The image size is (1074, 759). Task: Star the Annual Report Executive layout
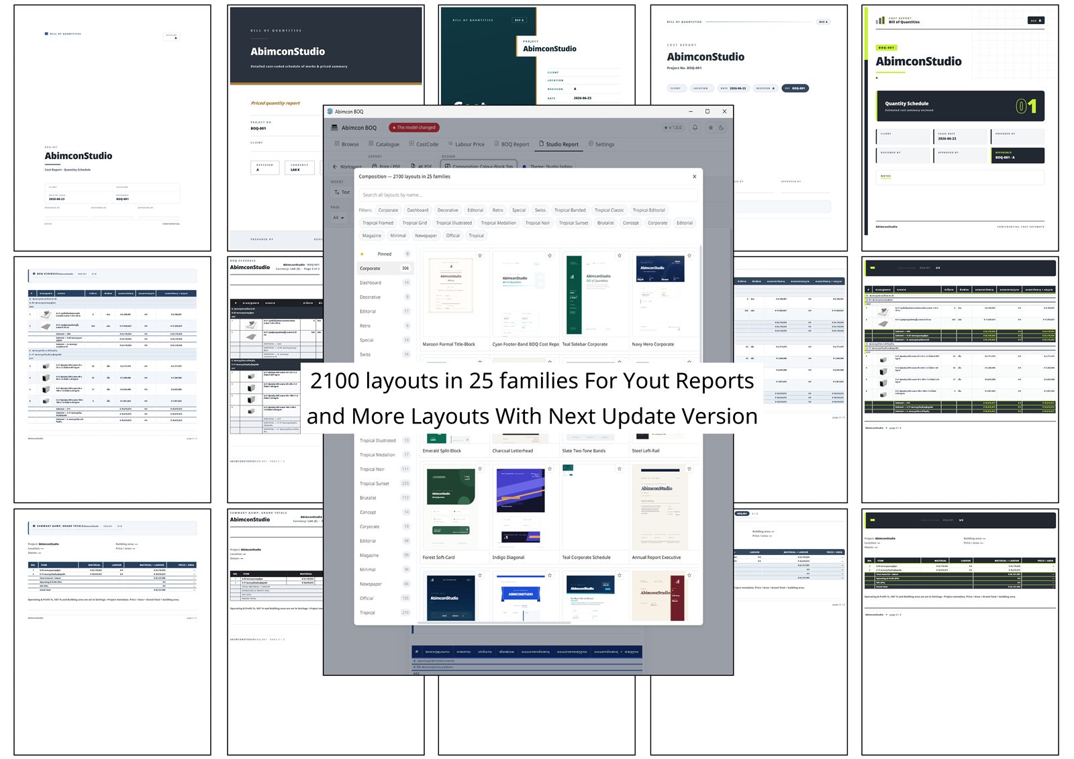pyautogui.click(x=689, y=469)
